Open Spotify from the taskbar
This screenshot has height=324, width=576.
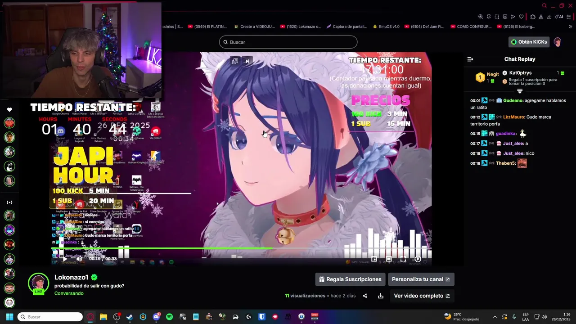[169, 317]
